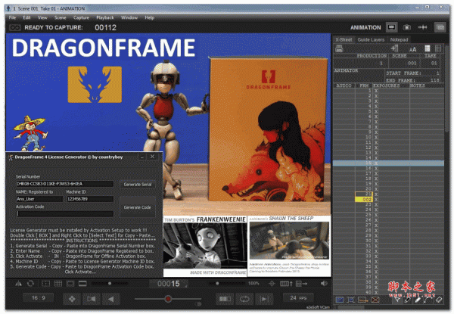Click the Generate Code button
Viewport: 454px width, 314px height.
click(x=138, y=207)
